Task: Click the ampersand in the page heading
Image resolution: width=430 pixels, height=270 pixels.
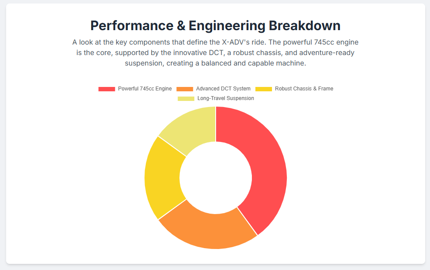Action: click(181, 26)
